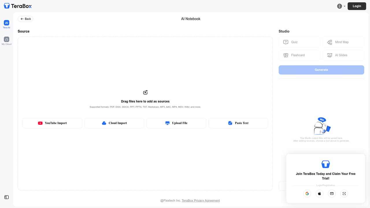This screenshot has width=370, height=208.
Task: Select the Quiz studio tool
Action: point(299,42)
